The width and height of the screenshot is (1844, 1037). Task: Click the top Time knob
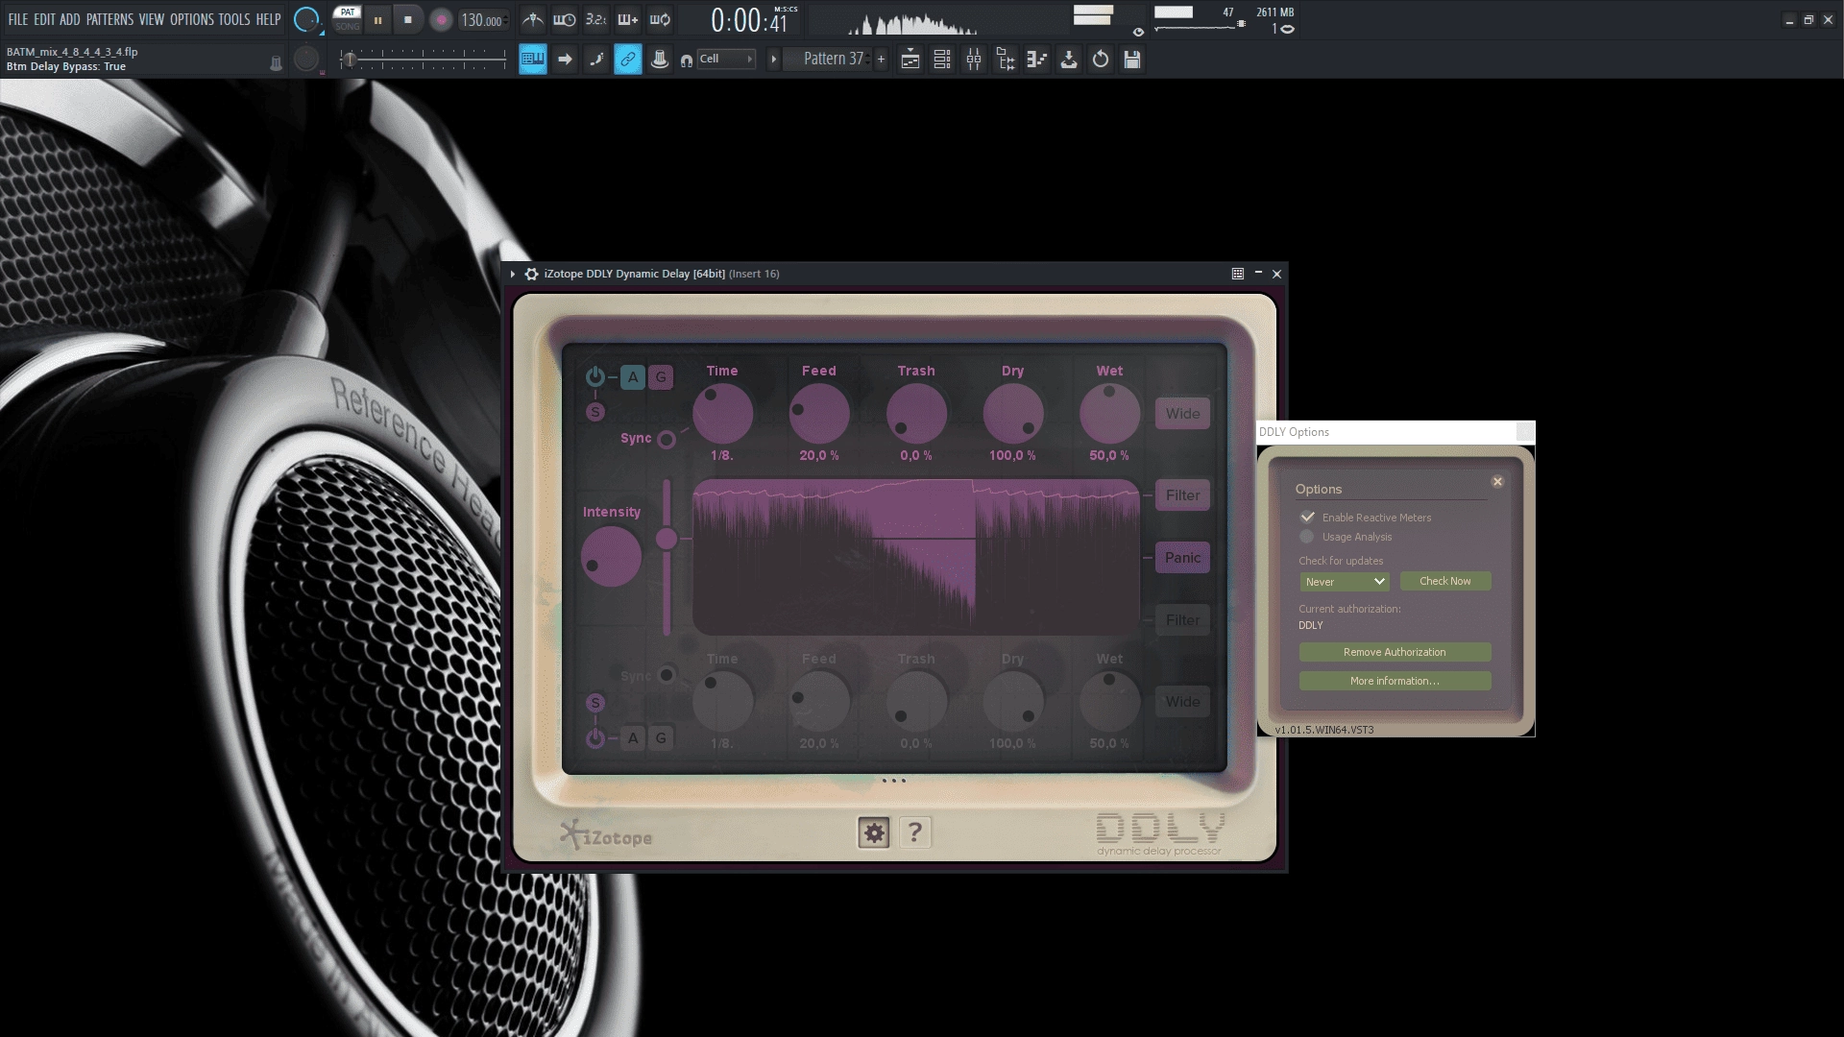coord(722,414)
